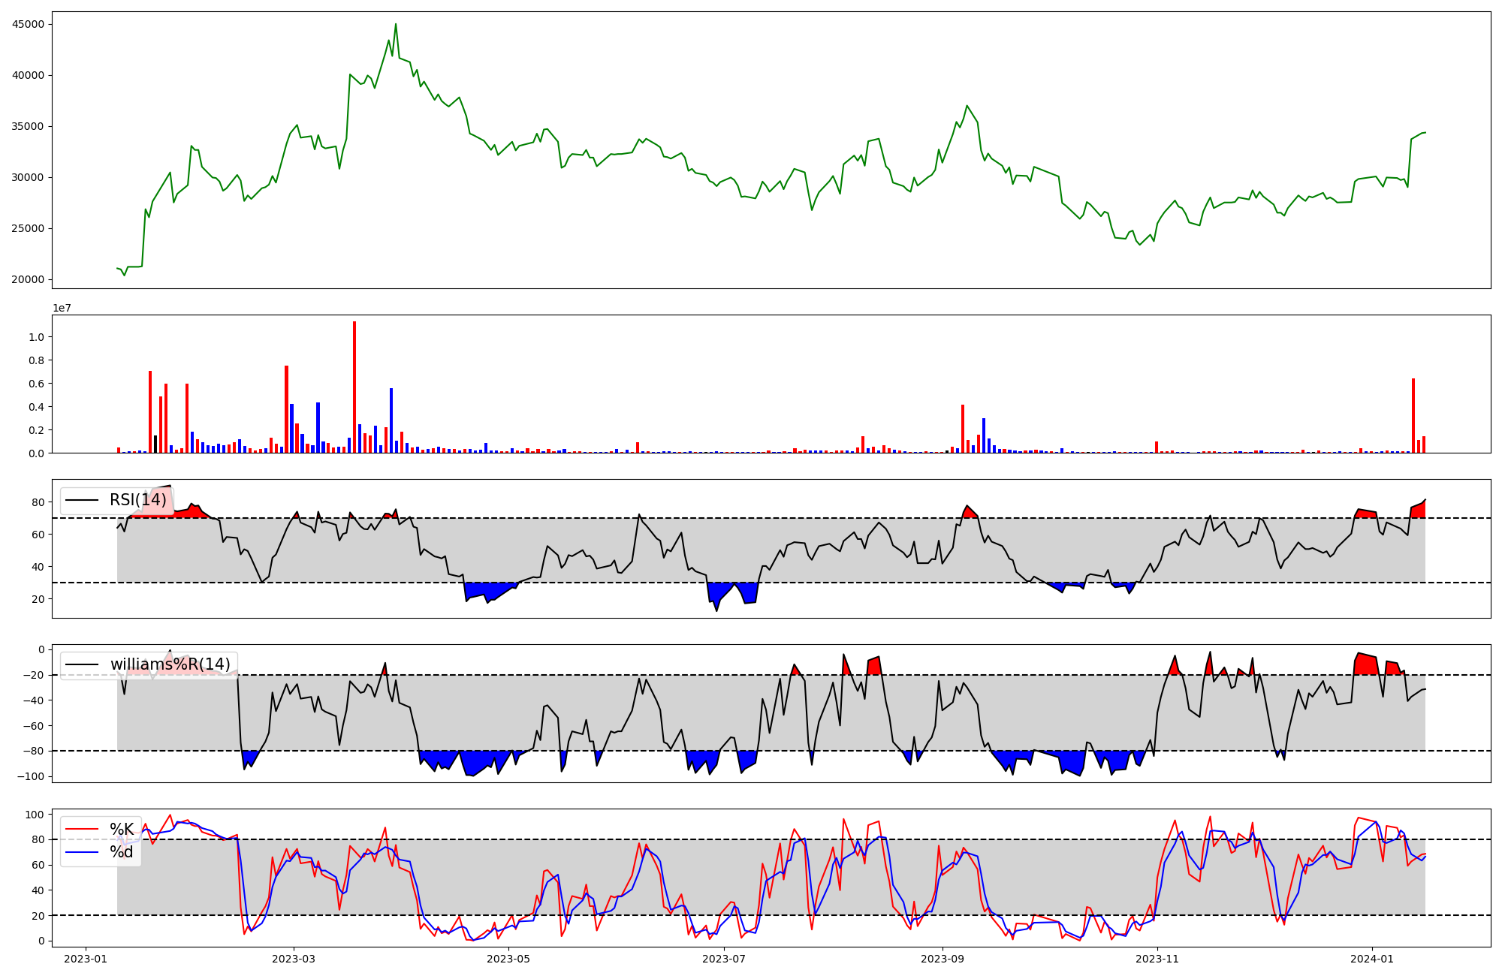1502x976 pixels.
Task: Click the blue %d line sample in legend
Action: point(82,852)
